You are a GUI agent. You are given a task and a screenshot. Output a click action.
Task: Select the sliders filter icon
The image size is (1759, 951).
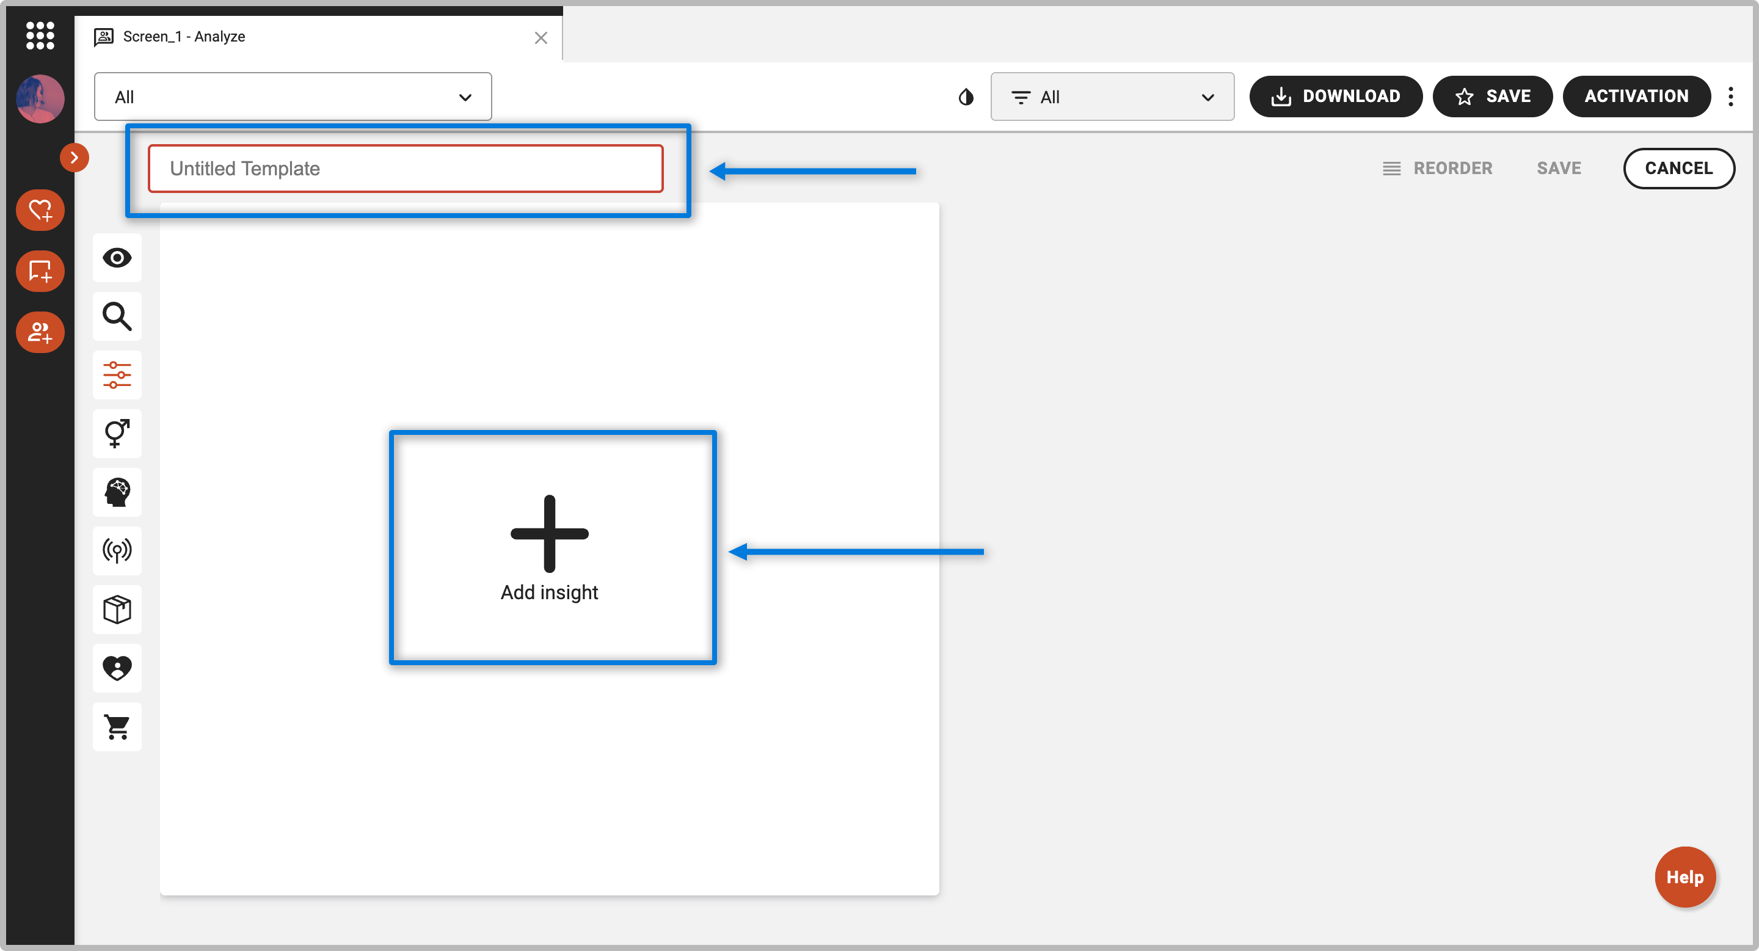point(117,376)
